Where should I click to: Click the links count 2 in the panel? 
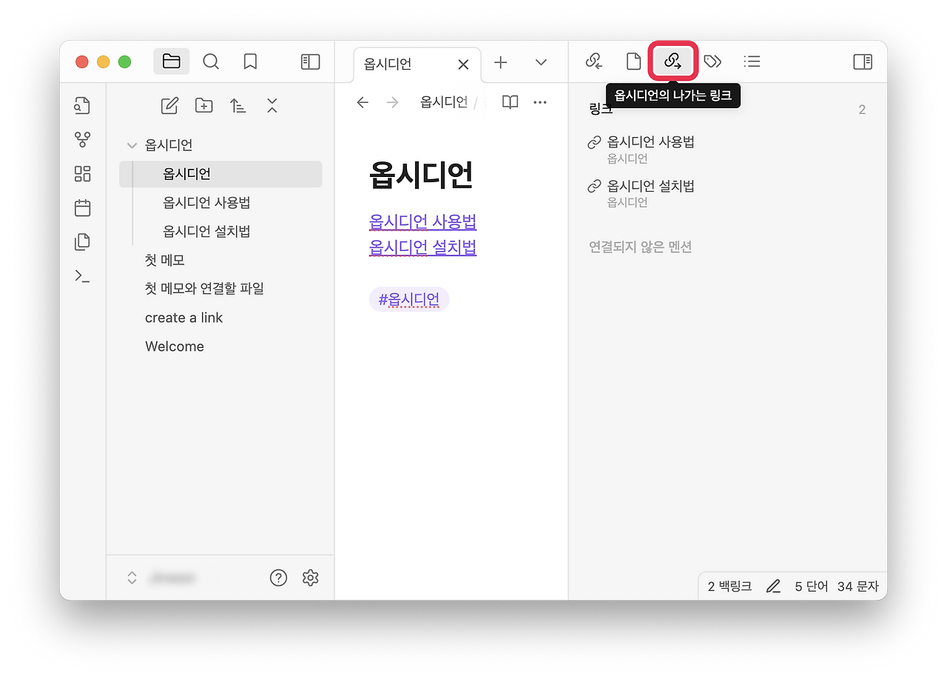(x=862, y=110)
